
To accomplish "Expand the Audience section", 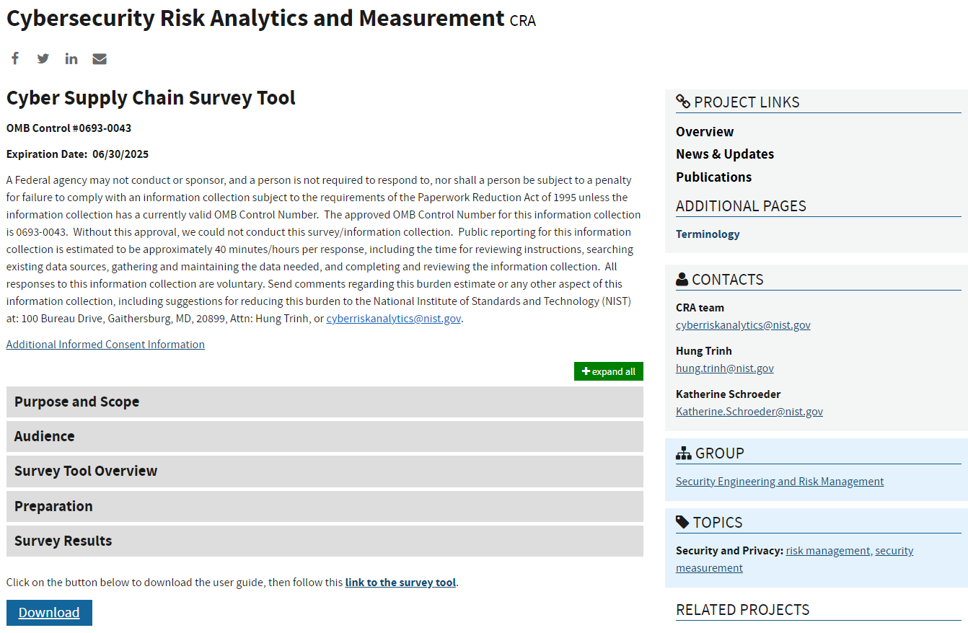I will click(x=325, y=436).
